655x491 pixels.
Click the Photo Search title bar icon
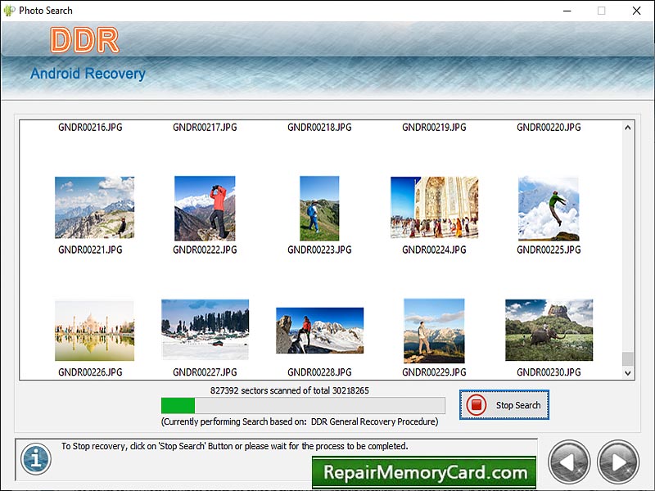tap(8, 11)
